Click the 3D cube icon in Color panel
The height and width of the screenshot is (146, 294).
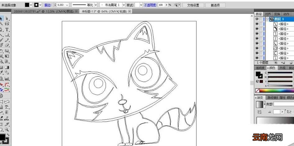(x=257, y=82)
